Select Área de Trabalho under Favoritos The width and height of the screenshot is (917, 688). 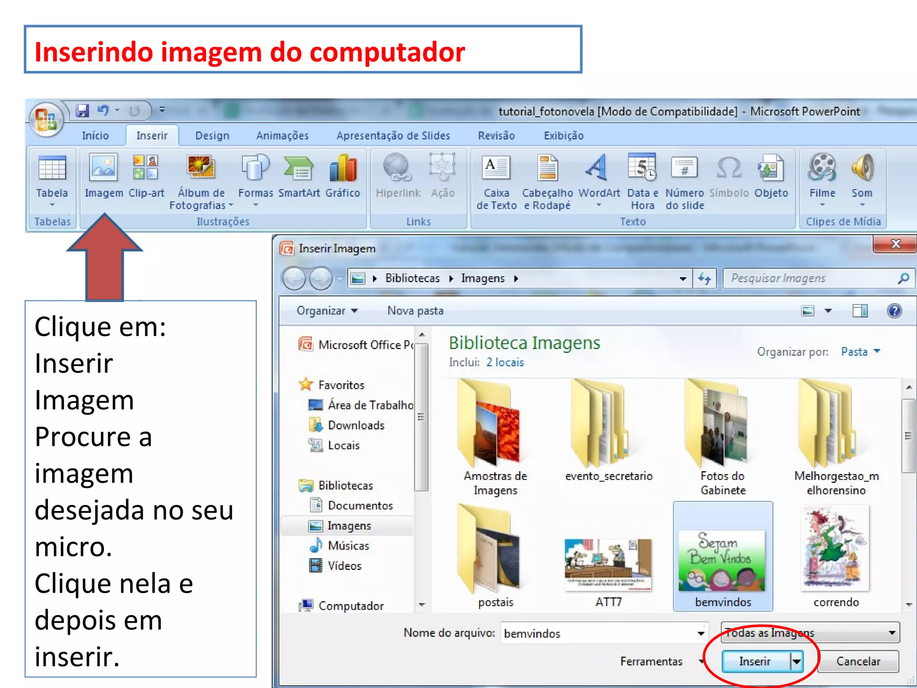coord(361,405)
